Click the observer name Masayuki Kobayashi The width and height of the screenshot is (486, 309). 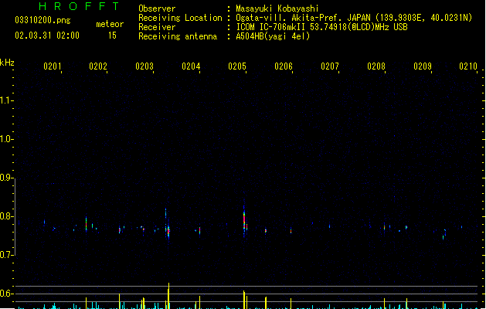click(x=277, y=8)
